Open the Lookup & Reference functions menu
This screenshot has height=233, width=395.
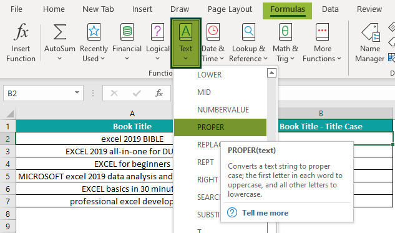[248, 42]
